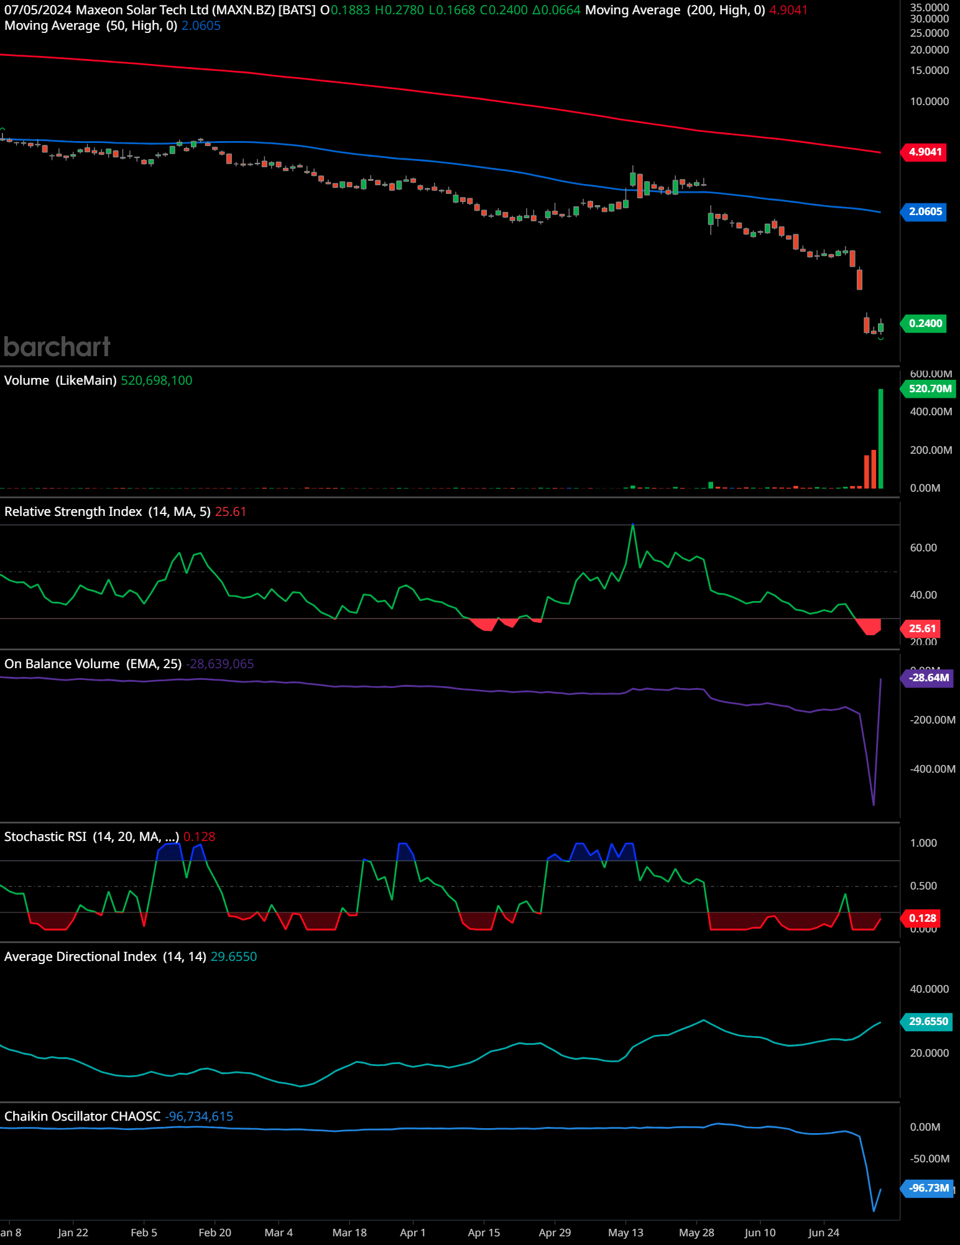Select the red 0.128 Stochastic RSI axis tag
Image resolution: width=960 pixels, height=1245 pixels.
(x=921, y=919)
